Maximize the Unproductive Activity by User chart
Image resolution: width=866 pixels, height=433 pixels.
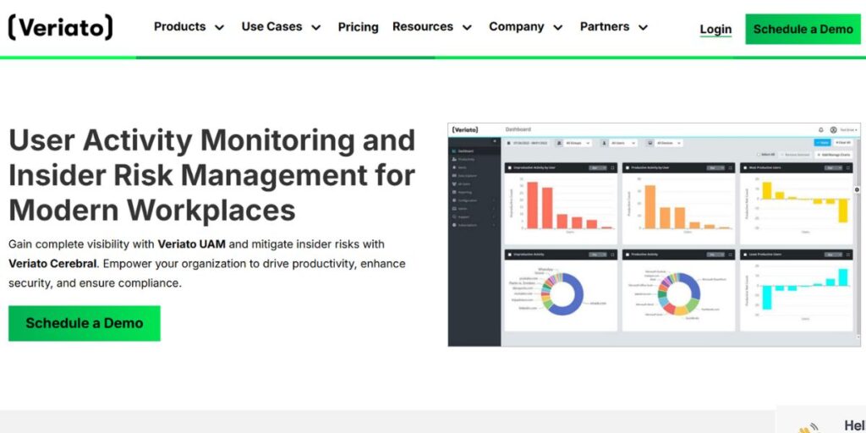(x=612, y=167)
